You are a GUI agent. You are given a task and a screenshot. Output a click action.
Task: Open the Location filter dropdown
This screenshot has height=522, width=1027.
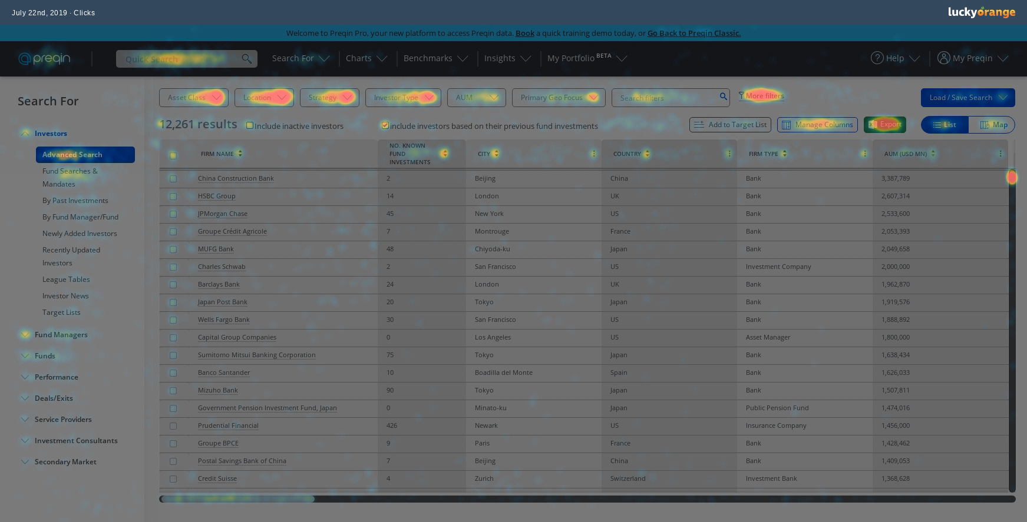click(264, 98)
